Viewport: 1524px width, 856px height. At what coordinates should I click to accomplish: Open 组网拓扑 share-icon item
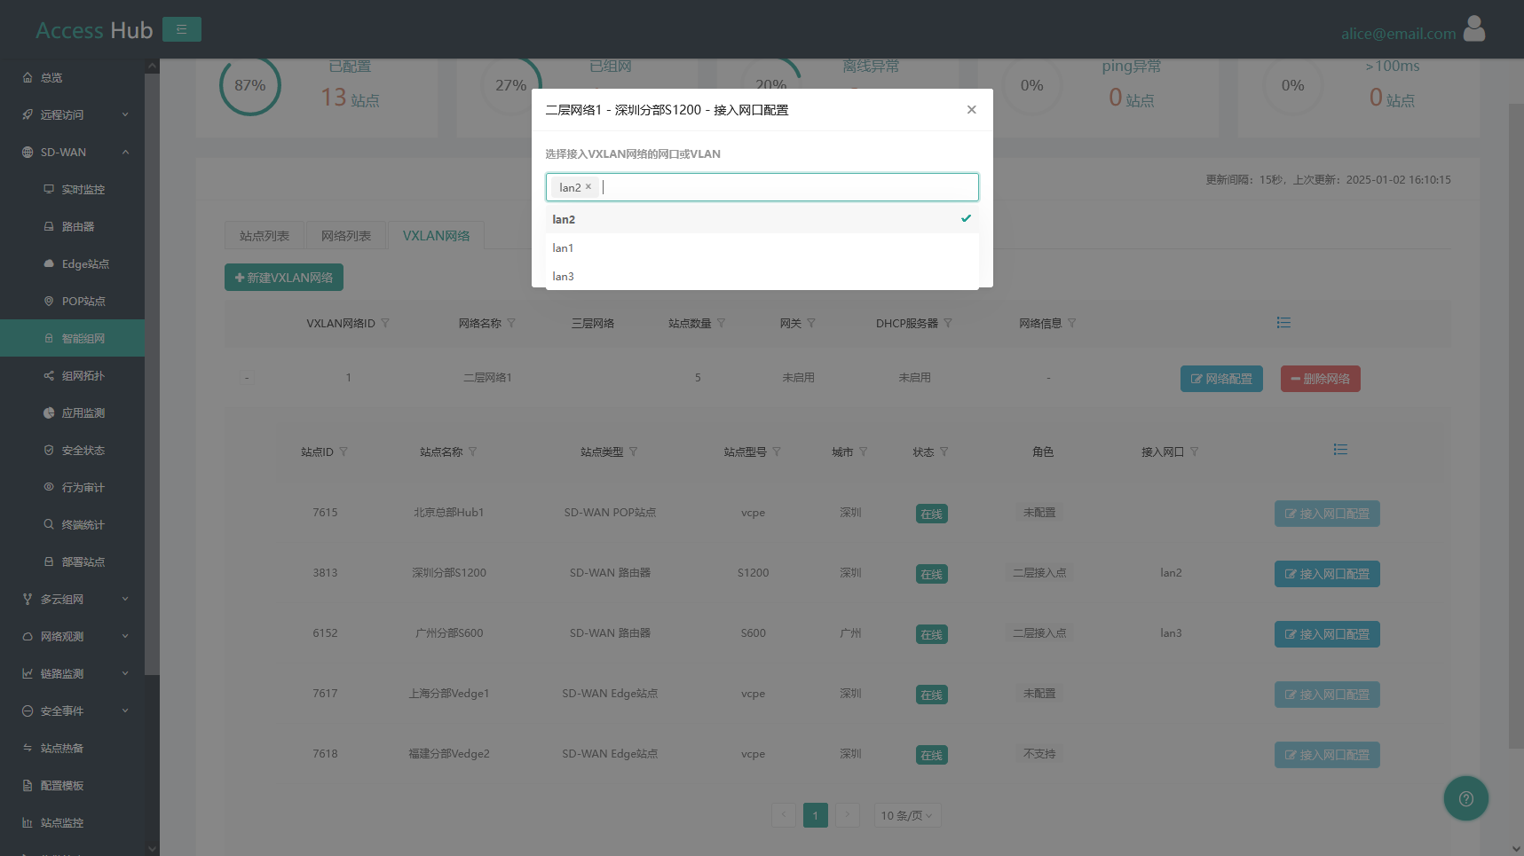(72, 376)
